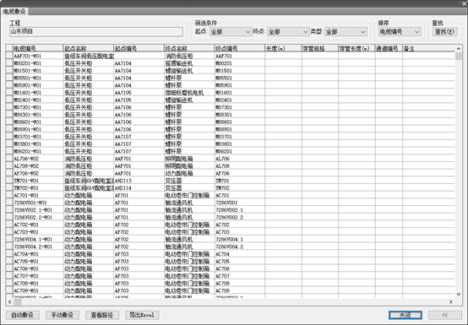The height and width of the screenshot is (325, 468).
Task: Open the 起点 filter dropdown
Action: coord(231,31)
